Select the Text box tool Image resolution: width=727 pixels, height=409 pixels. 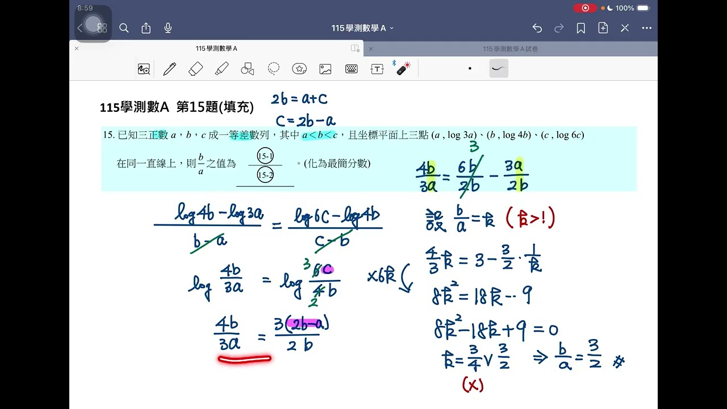tap(377, 69)
